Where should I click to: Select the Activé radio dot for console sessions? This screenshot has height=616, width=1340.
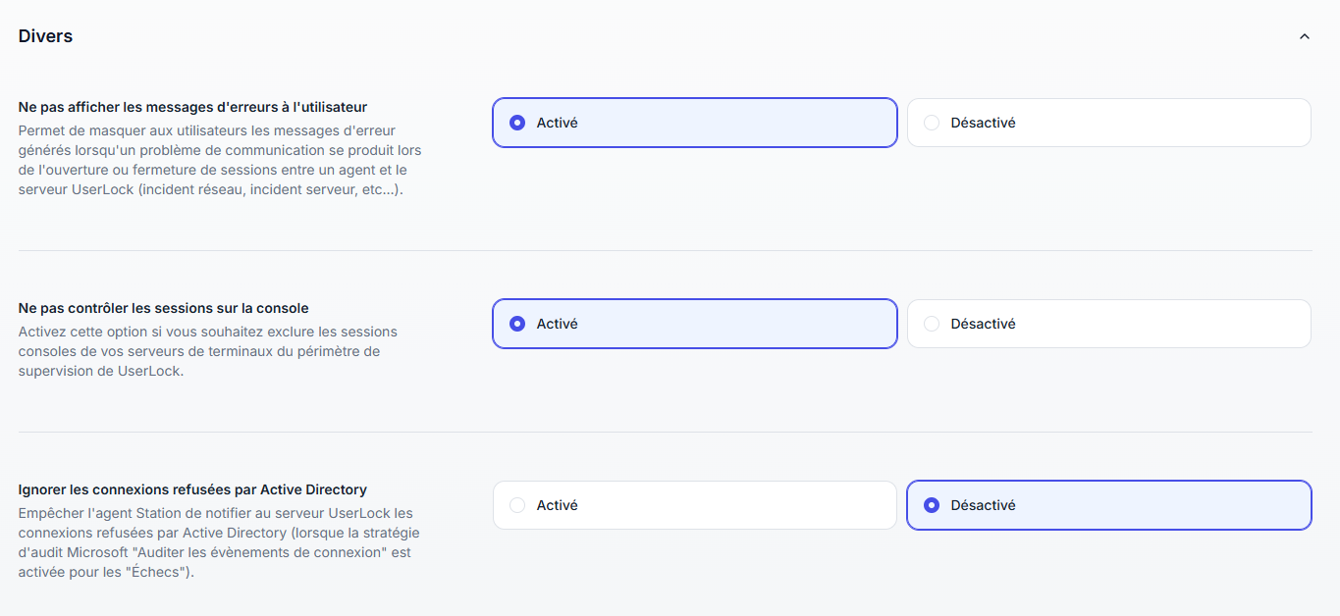(517, 324)
